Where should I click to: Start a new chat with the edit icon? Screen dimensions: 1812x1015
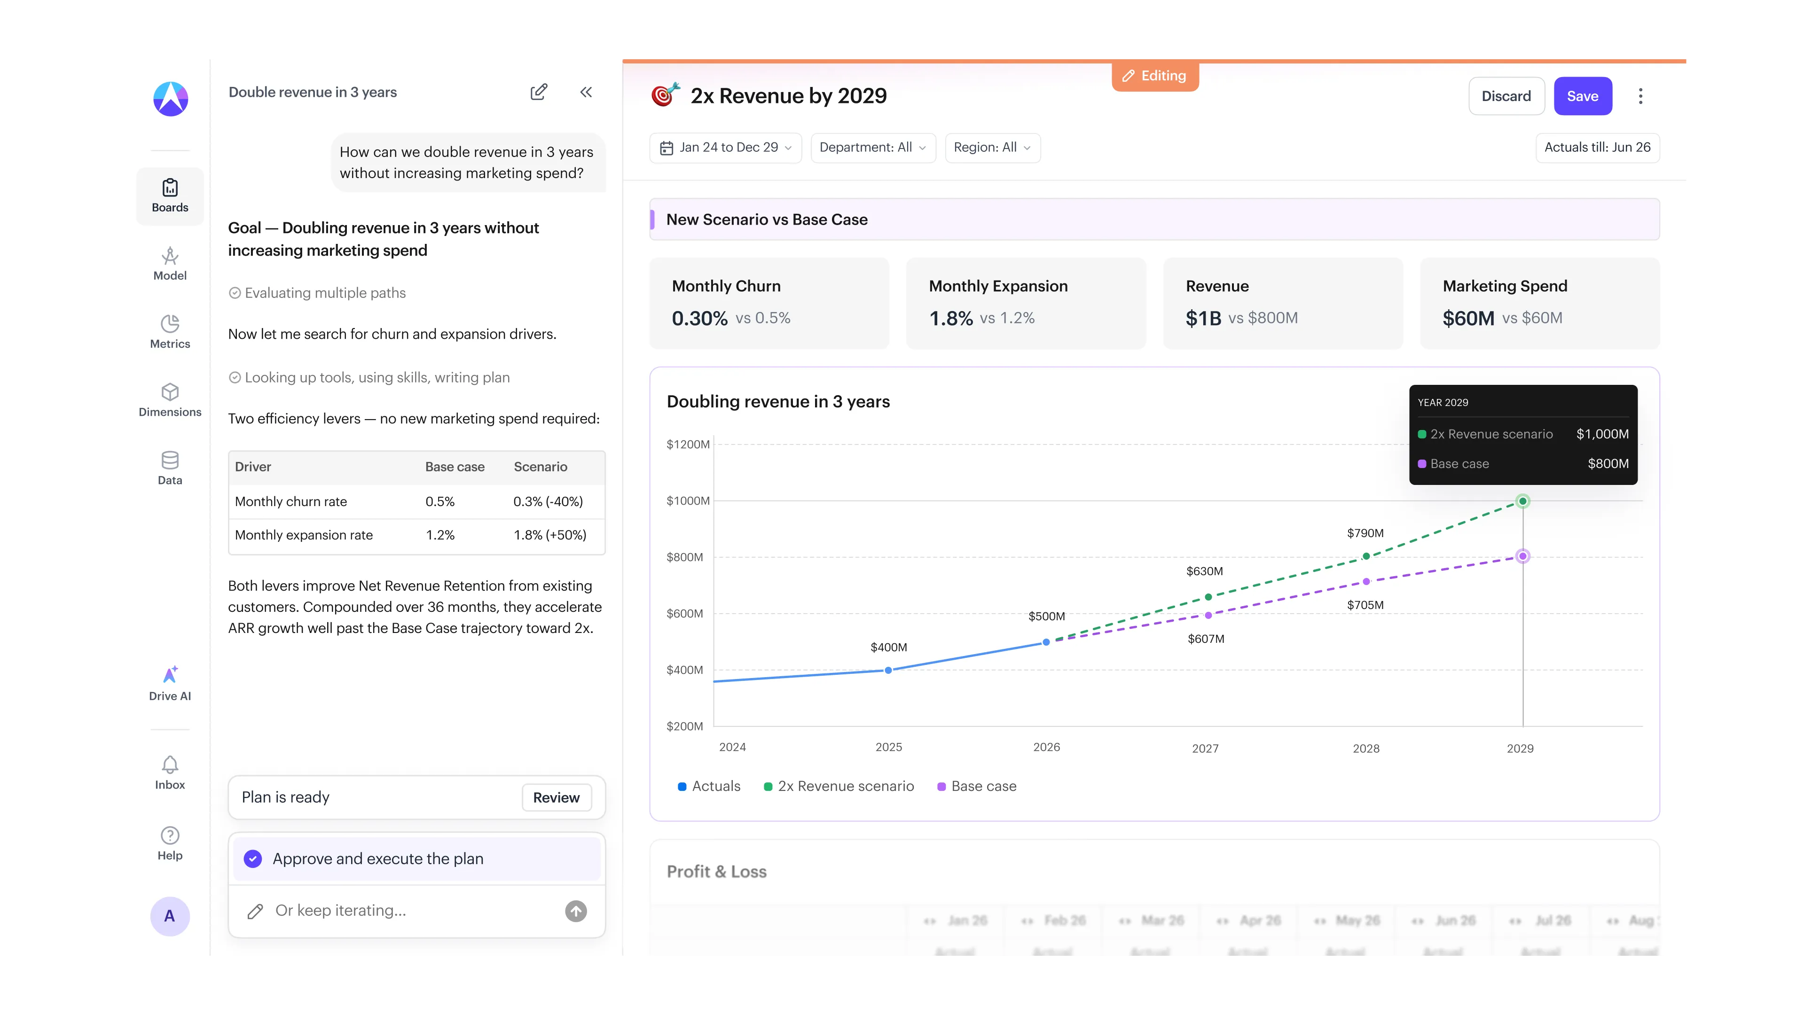tap(539, 92)
